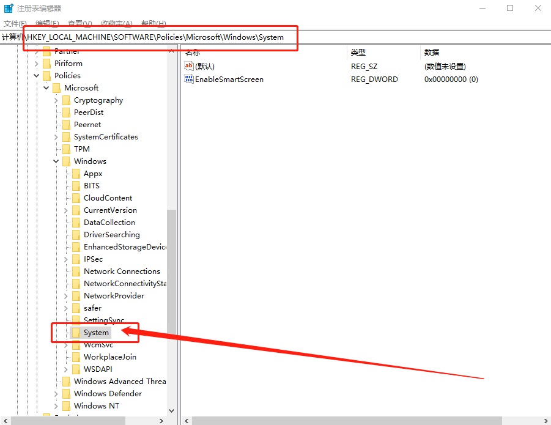Expand the NetworkProvider key
The image size is (551, 425).
[65, 296]
